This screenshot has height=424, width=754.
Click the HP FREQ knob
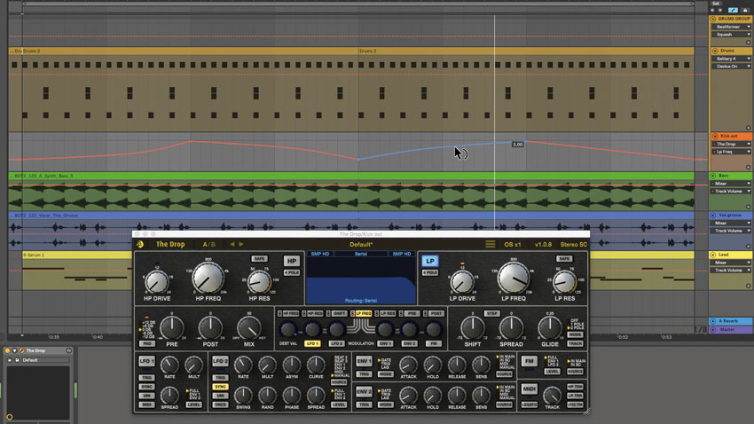[208, 278]
